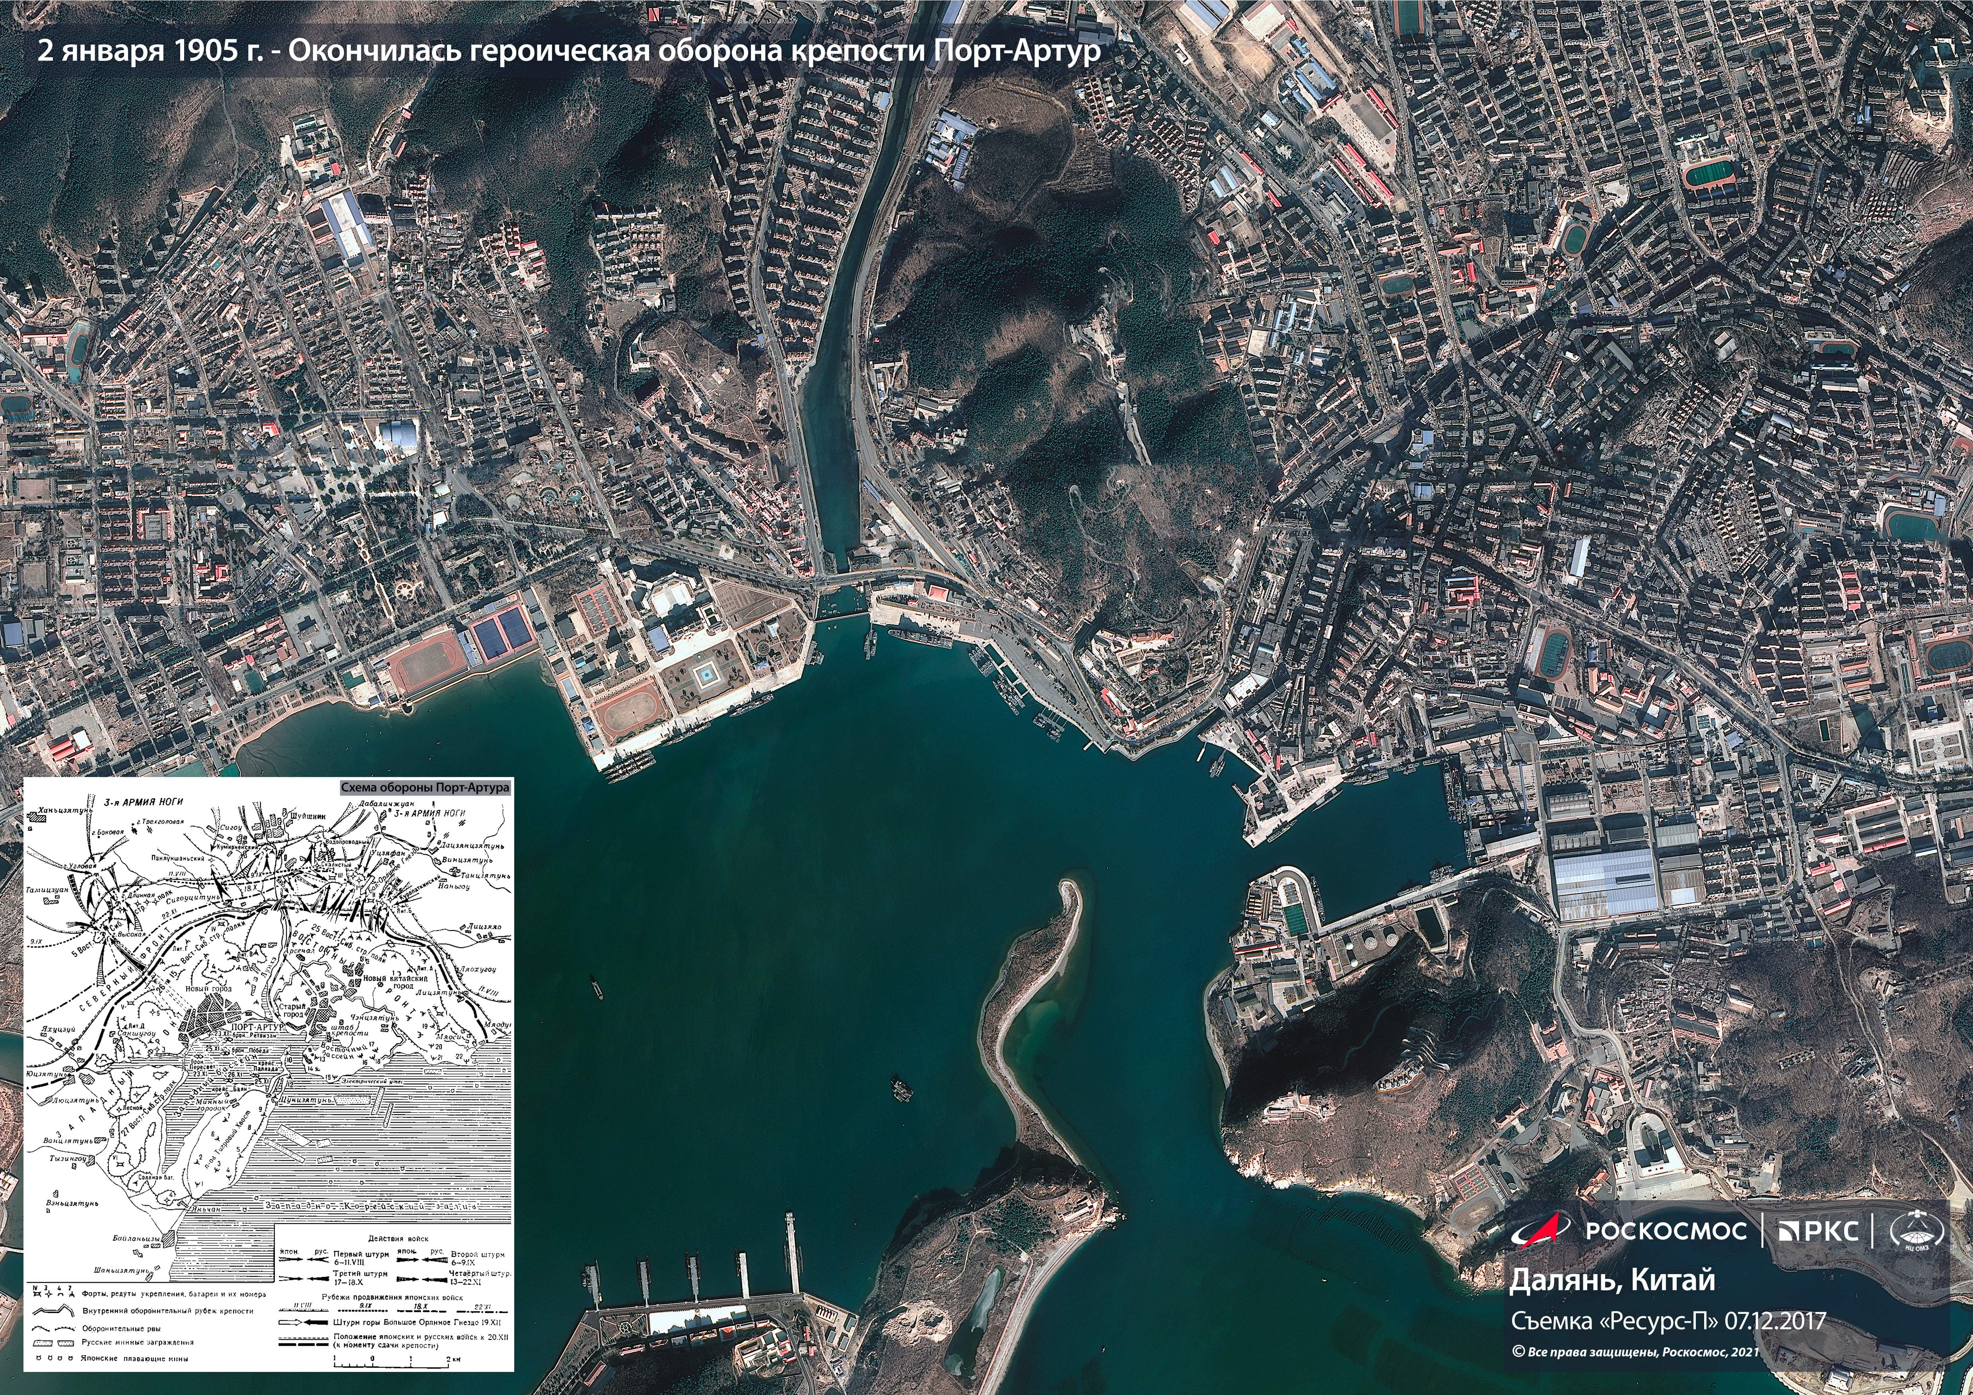1973x1395 pixels.
Task: Click the forts and redoubts legend symbols
Action: point(54,1293)
